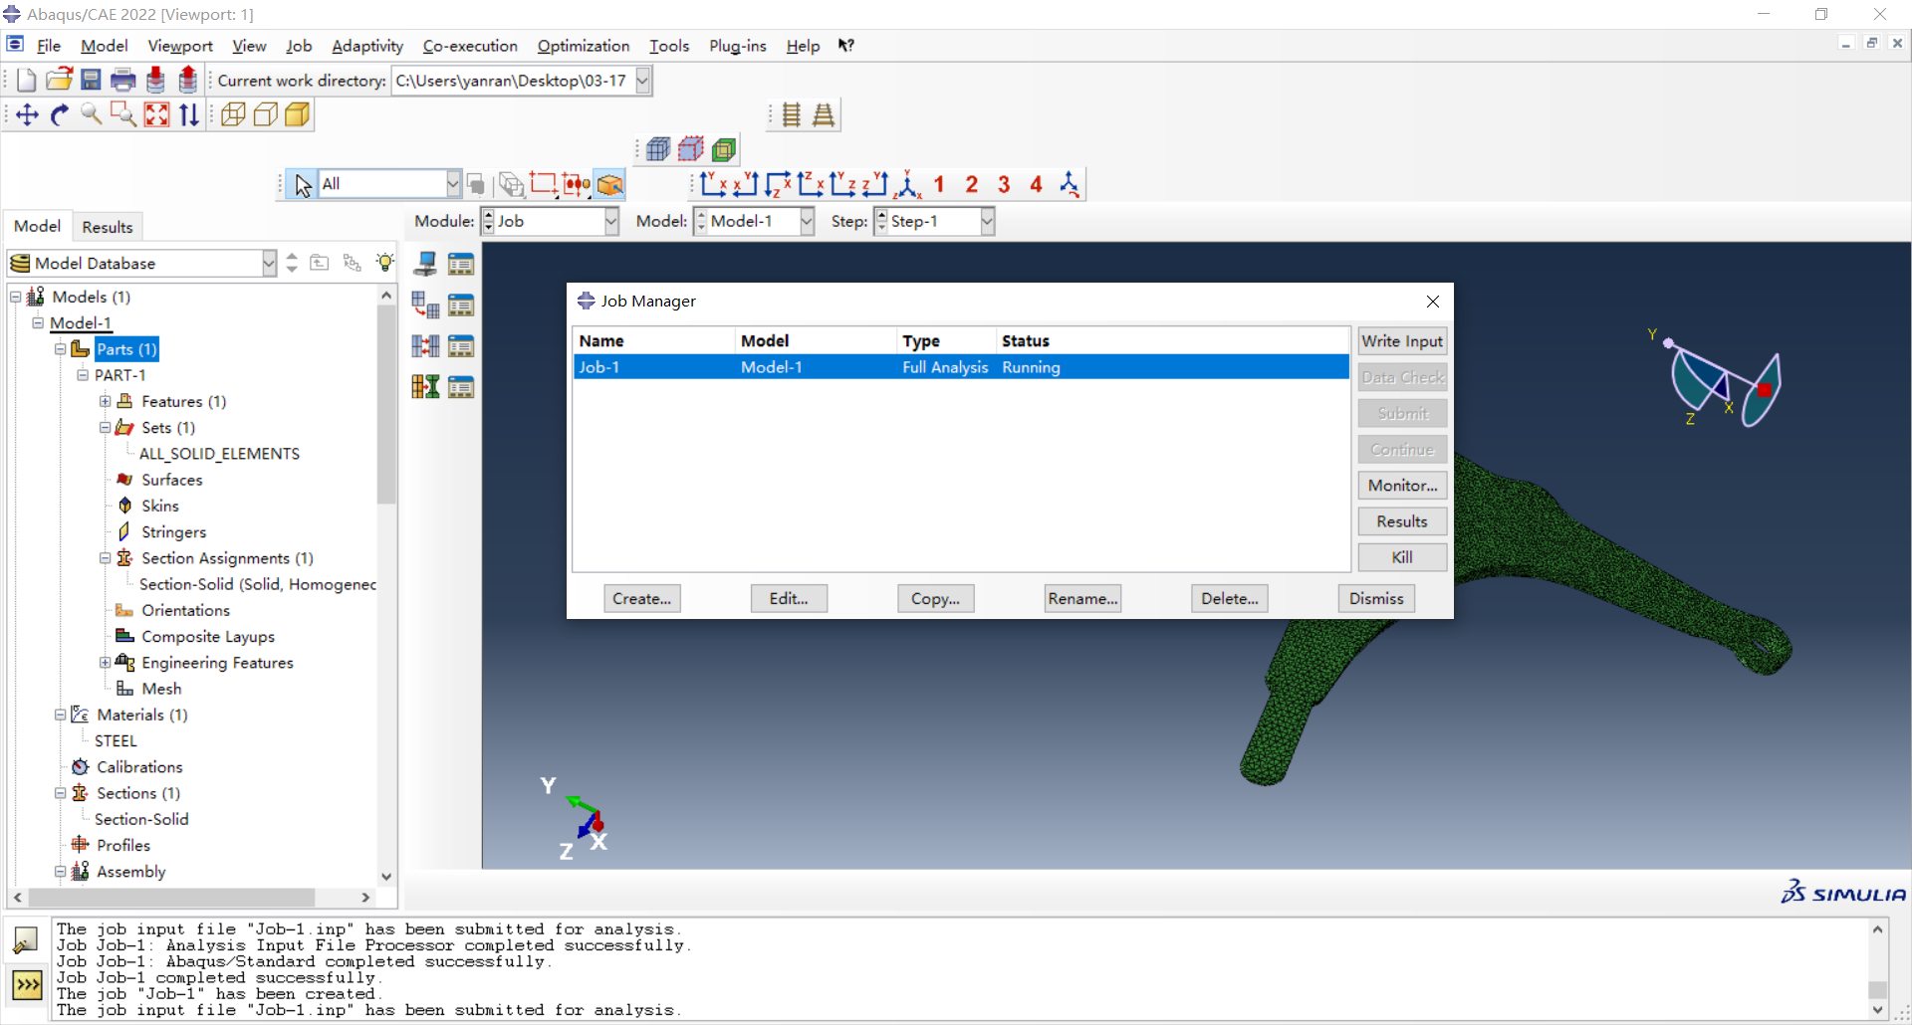Close the Job Manager with X
Image resolution: width=1912 pixels, height=1025 pixels.
click(x=1432, y=302)
